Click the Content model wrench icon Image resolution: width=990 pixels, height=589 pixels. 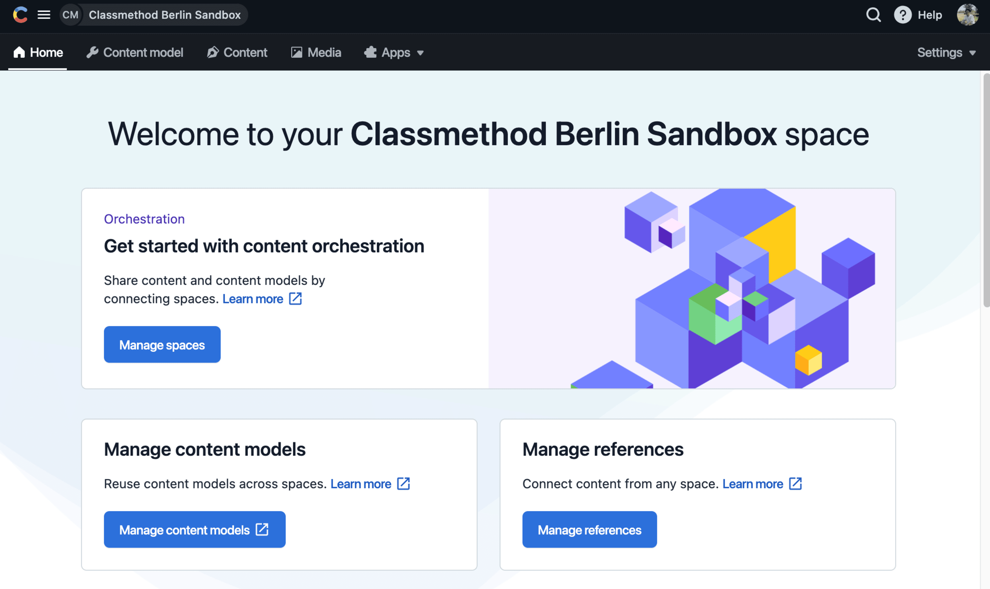(x=92, y=52)
